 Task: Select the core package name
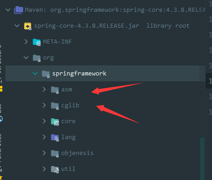pyautogui.click(x=68, y=121)
